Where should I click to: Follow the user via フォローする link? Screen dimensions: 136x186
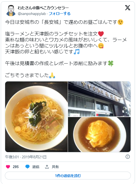tap(60, 14)
